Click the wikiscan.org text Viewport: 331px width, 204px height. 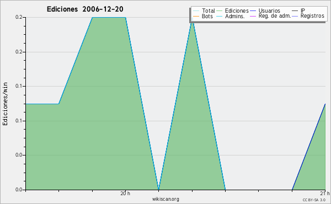tap(165, 199)
